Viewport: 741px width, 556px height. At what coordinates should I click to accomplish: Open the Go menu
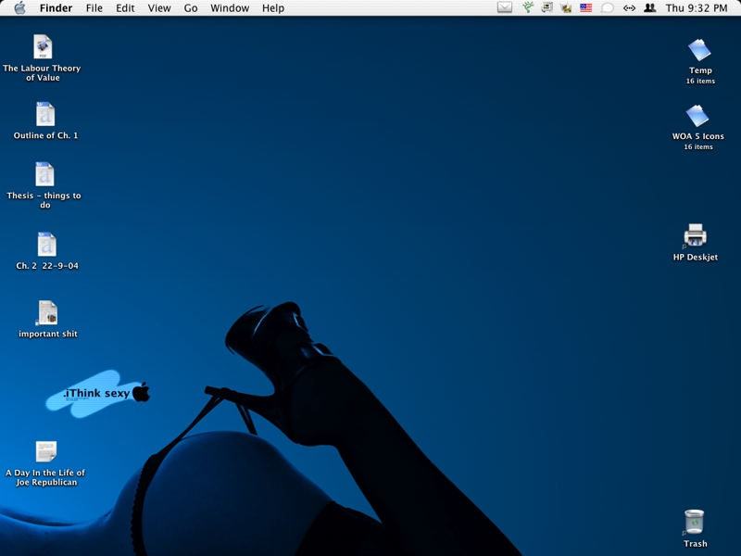click(x=191, y=8)
